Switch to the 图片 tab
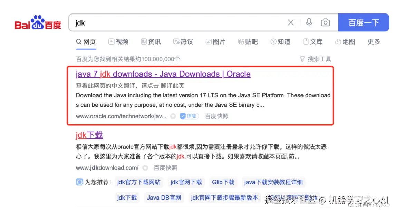This screenshot has width=395, height=211. [215, 41]
